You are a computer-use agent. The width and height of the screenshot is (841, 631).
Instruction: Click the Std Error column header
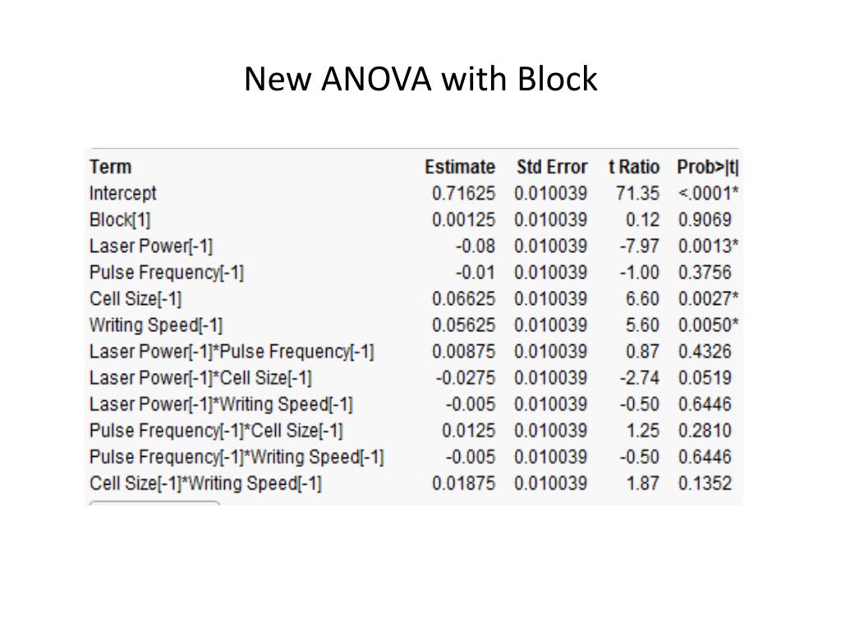coord(551,167)
